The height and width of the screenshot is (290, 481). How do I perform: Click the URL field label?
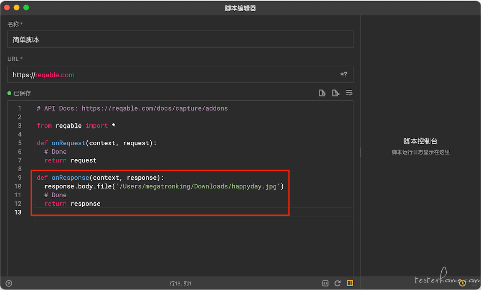(x=13, y=59)
